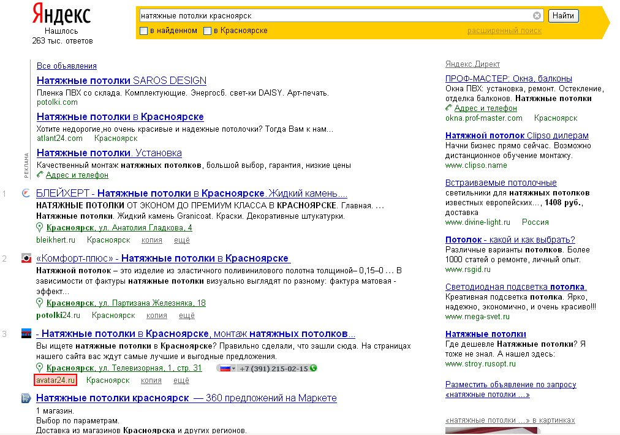Open the "расширенный поиск" advanced search link
This screenshot has width=620, height=435.
[x=504, y=31]
